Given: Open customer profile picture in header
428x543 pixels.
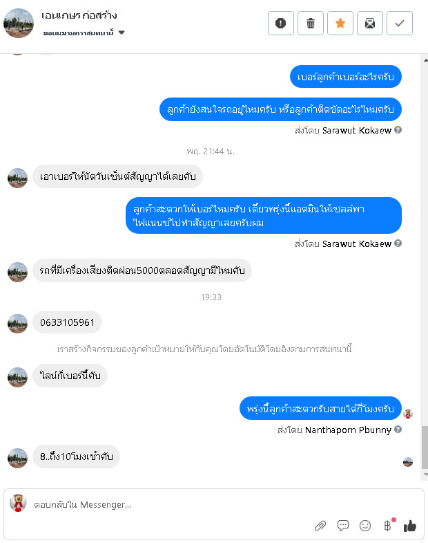Looking at the screenshot, I should click(19, 24).
